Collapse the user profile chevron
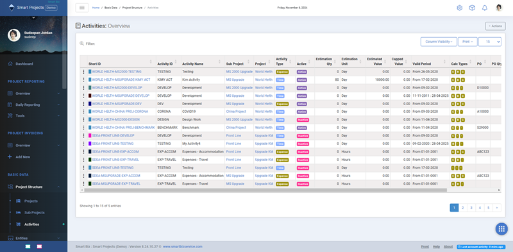This screenshot has width=513, height=252. [34, 17]
